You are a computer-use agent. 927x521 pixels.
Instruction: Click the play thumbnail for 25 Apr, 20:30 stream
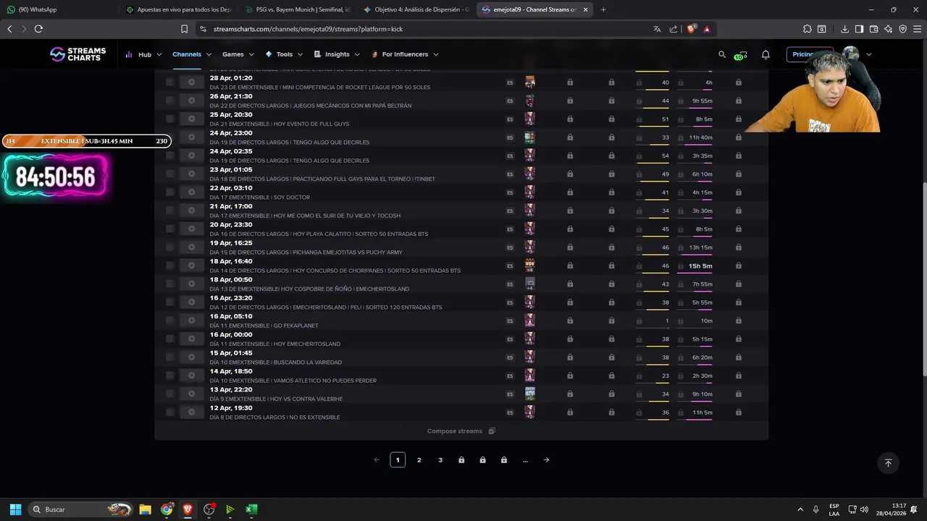coord(191,119)
